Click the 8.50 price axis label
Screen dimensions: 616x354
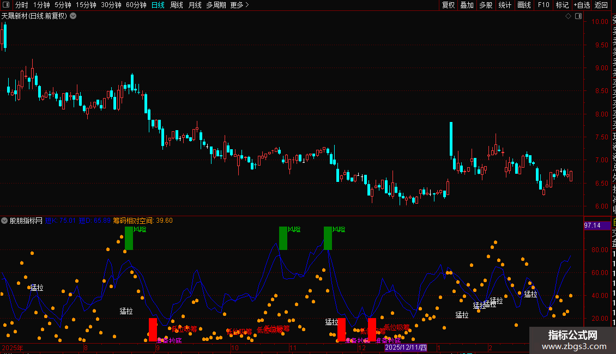click(601, 90)
